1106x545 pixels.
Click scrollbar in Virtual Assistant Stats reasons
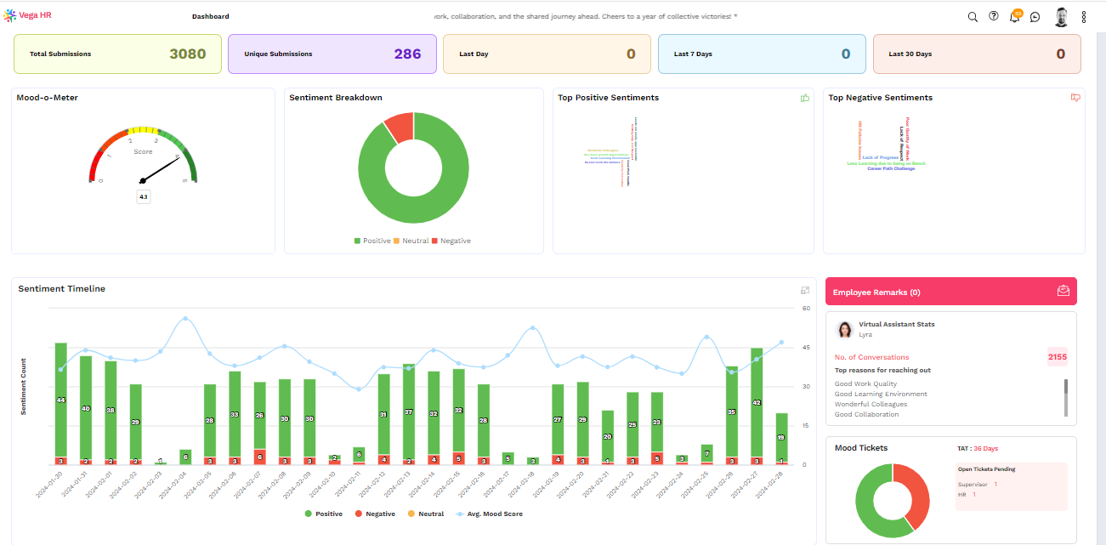tap(1066, 397)
